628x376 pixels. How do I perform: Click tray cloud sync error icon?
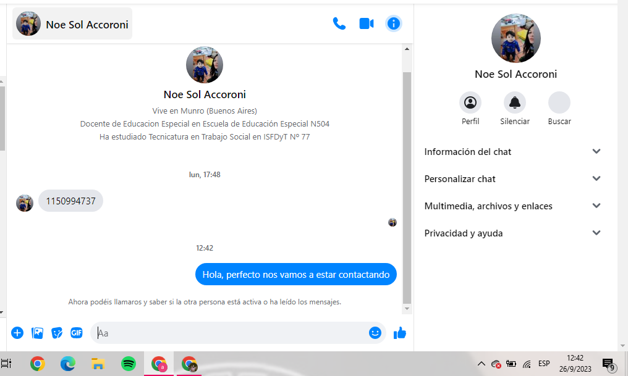coord(496,364)
